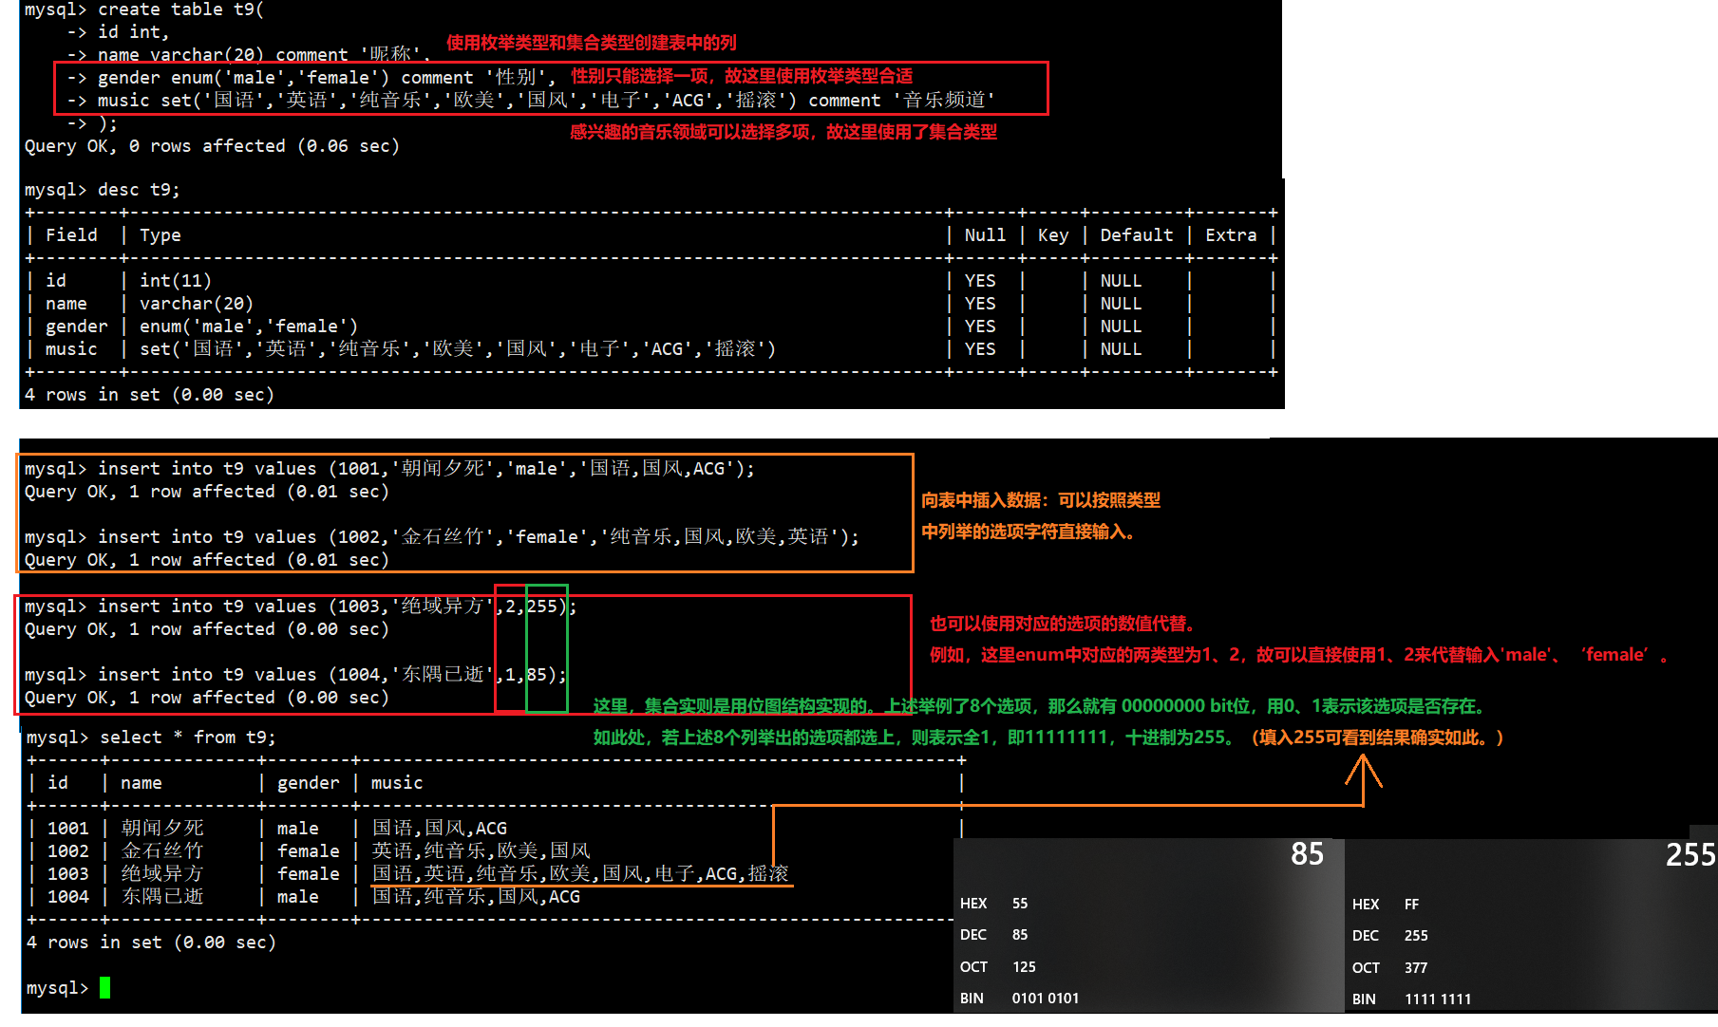
Task: Click the set(...) type cell for music
Action: click(458, 349)
